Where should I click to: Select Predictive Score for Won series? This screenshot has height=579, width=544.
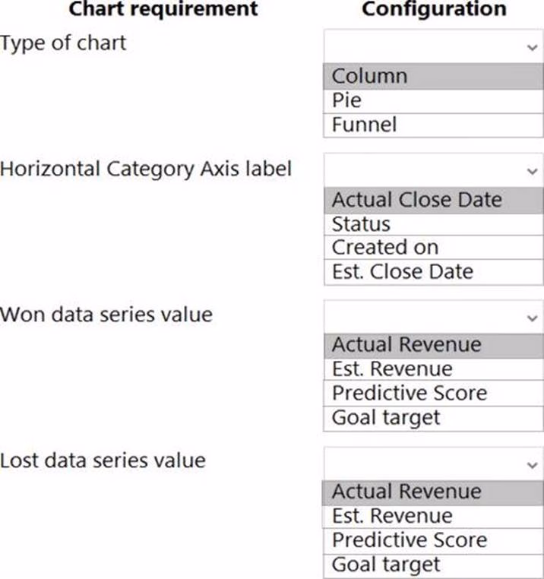pos(433,394)
